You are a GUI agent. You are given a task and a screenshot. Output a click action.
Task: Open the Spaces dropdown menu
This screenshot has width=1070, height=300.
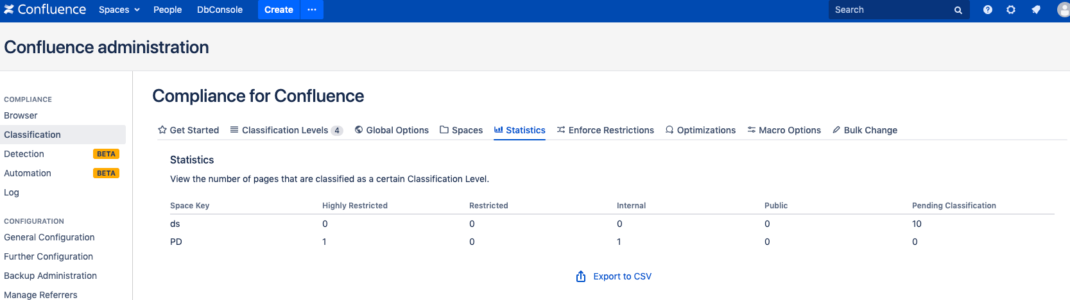(119, 10)
